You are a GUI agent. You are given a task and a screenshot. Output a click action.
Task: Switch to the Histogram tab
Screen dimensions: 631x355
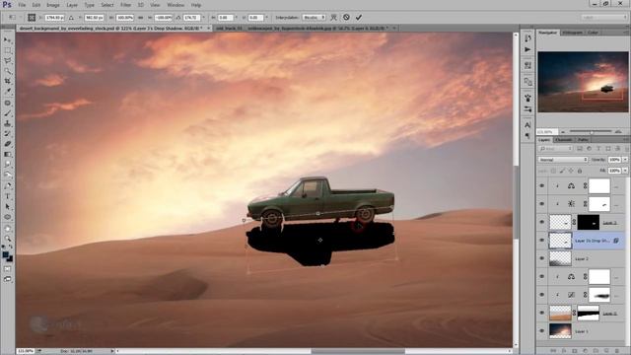(572, 33)
